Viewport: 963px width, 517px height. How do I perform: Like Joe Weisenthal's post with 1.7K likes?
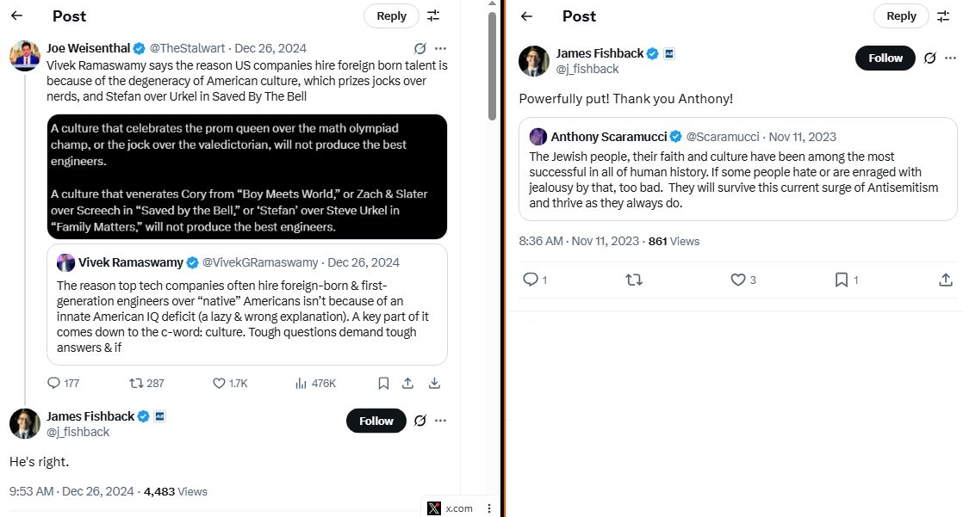click(x=220, y=383)
